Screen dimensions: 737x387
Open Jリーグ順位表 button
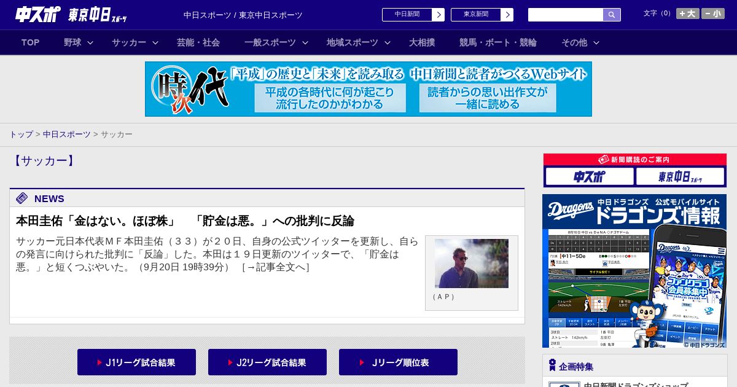(x=398, y=362)
